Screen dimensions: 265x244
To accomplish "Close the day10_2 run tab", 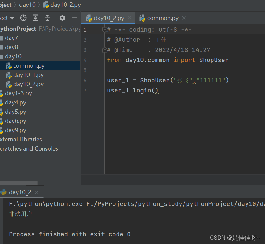I will click(37, 192).
